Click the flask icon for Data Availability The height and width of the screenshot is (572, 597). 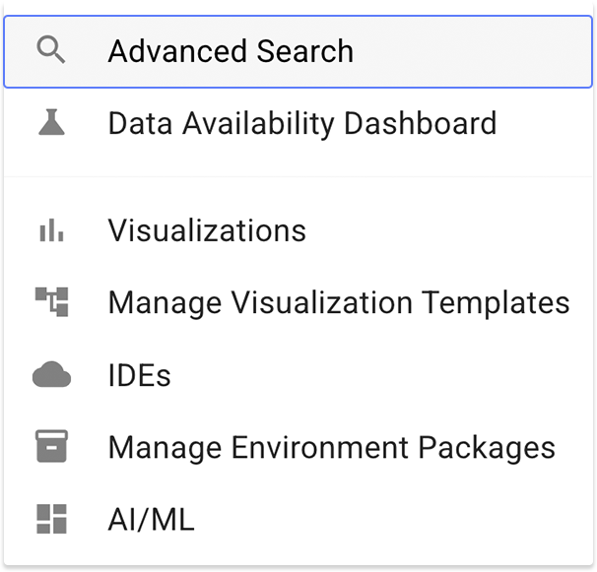point(50,123)
